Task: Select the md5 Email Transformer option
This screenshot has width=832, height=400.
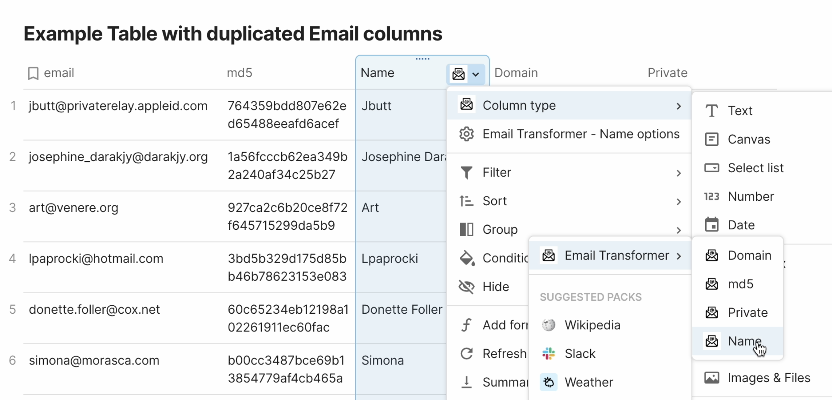Action: click(740, 284)
